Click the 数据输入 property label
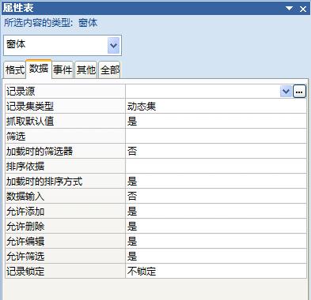 tap(25, 197)
